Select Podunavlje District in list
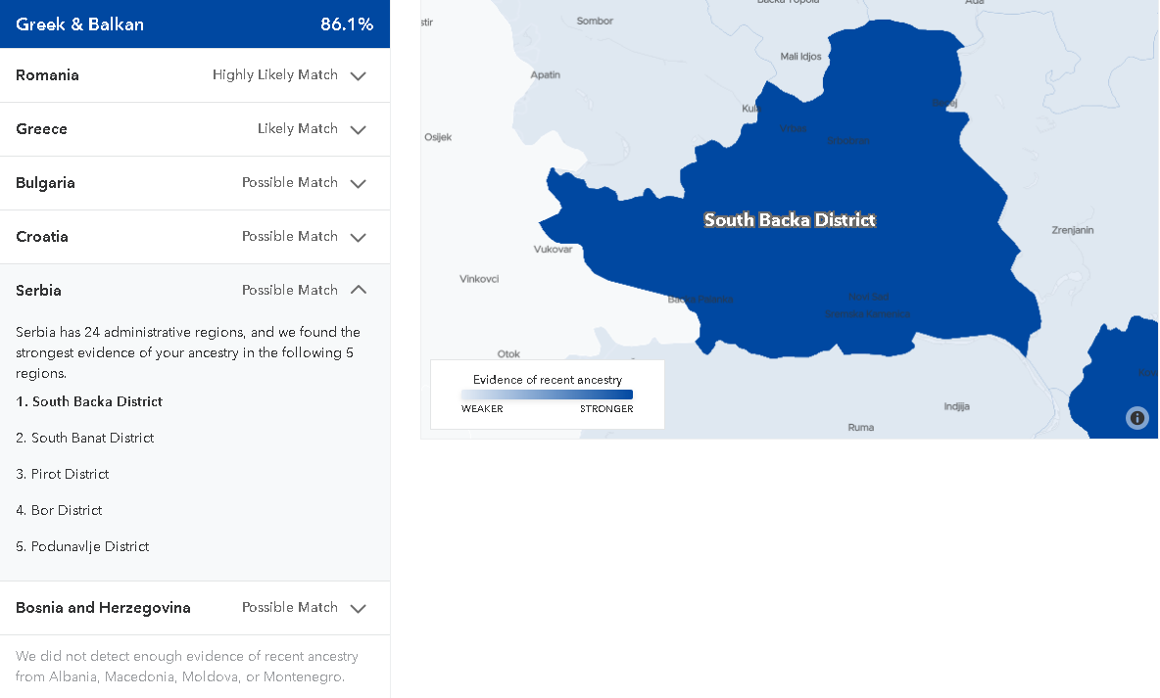The image size is (1160, 698). 83,546
